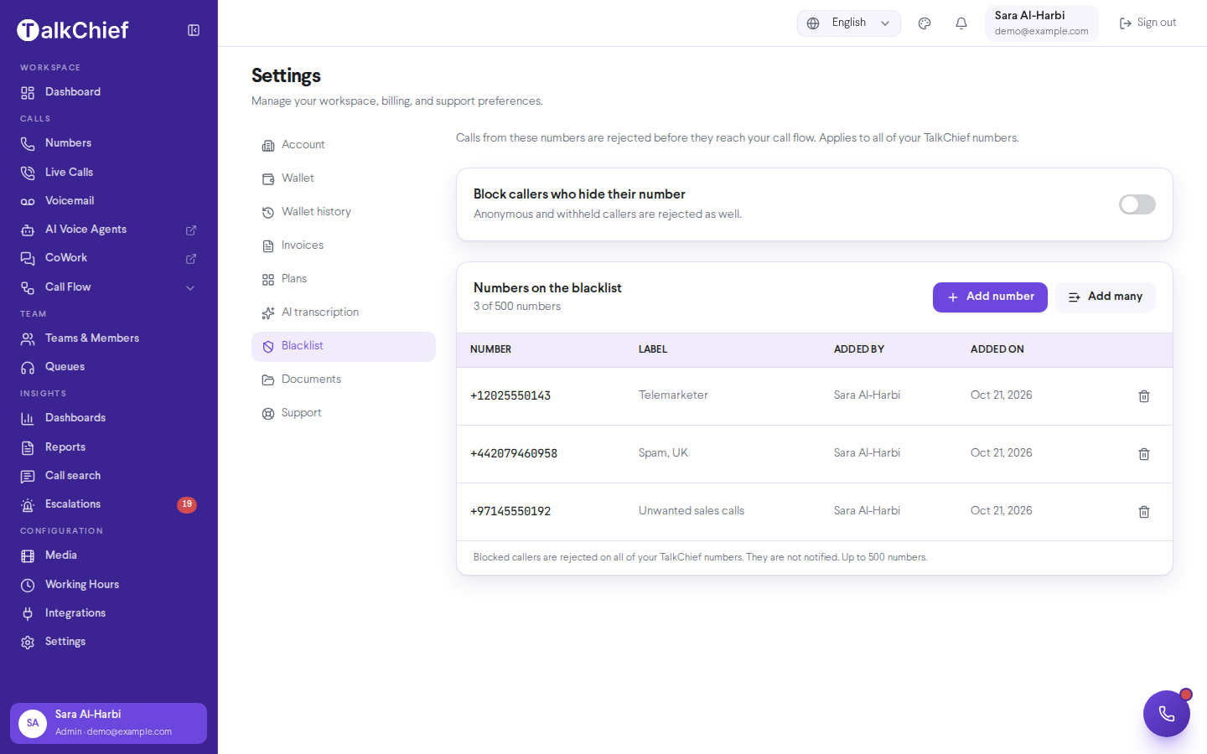The image size is (1207, 754).
Task: Switch to the Plans tab
Action: [x=344, y=279]
